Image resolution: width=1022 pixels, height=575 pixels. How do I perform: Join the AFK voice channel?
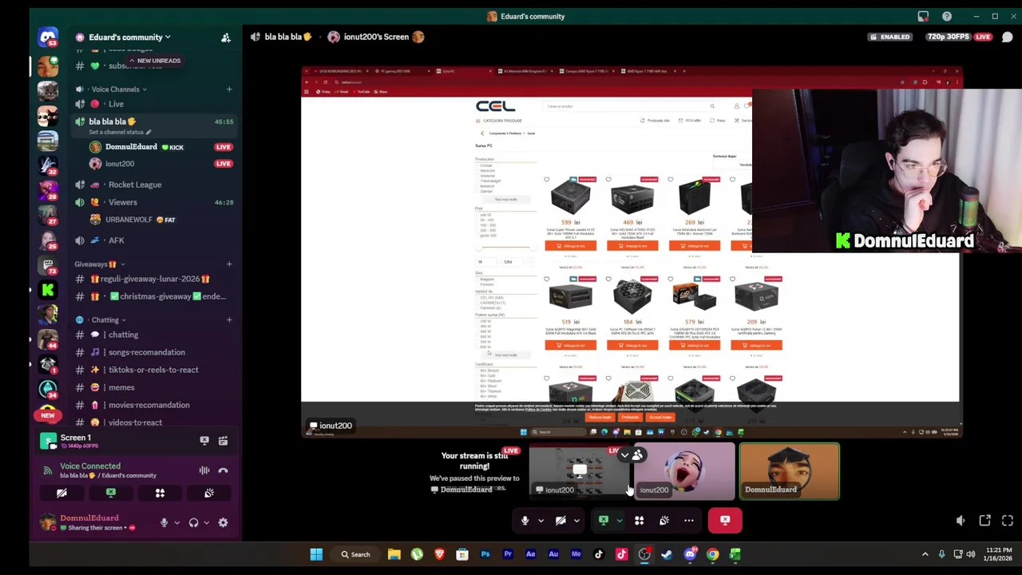click(117, 240)
